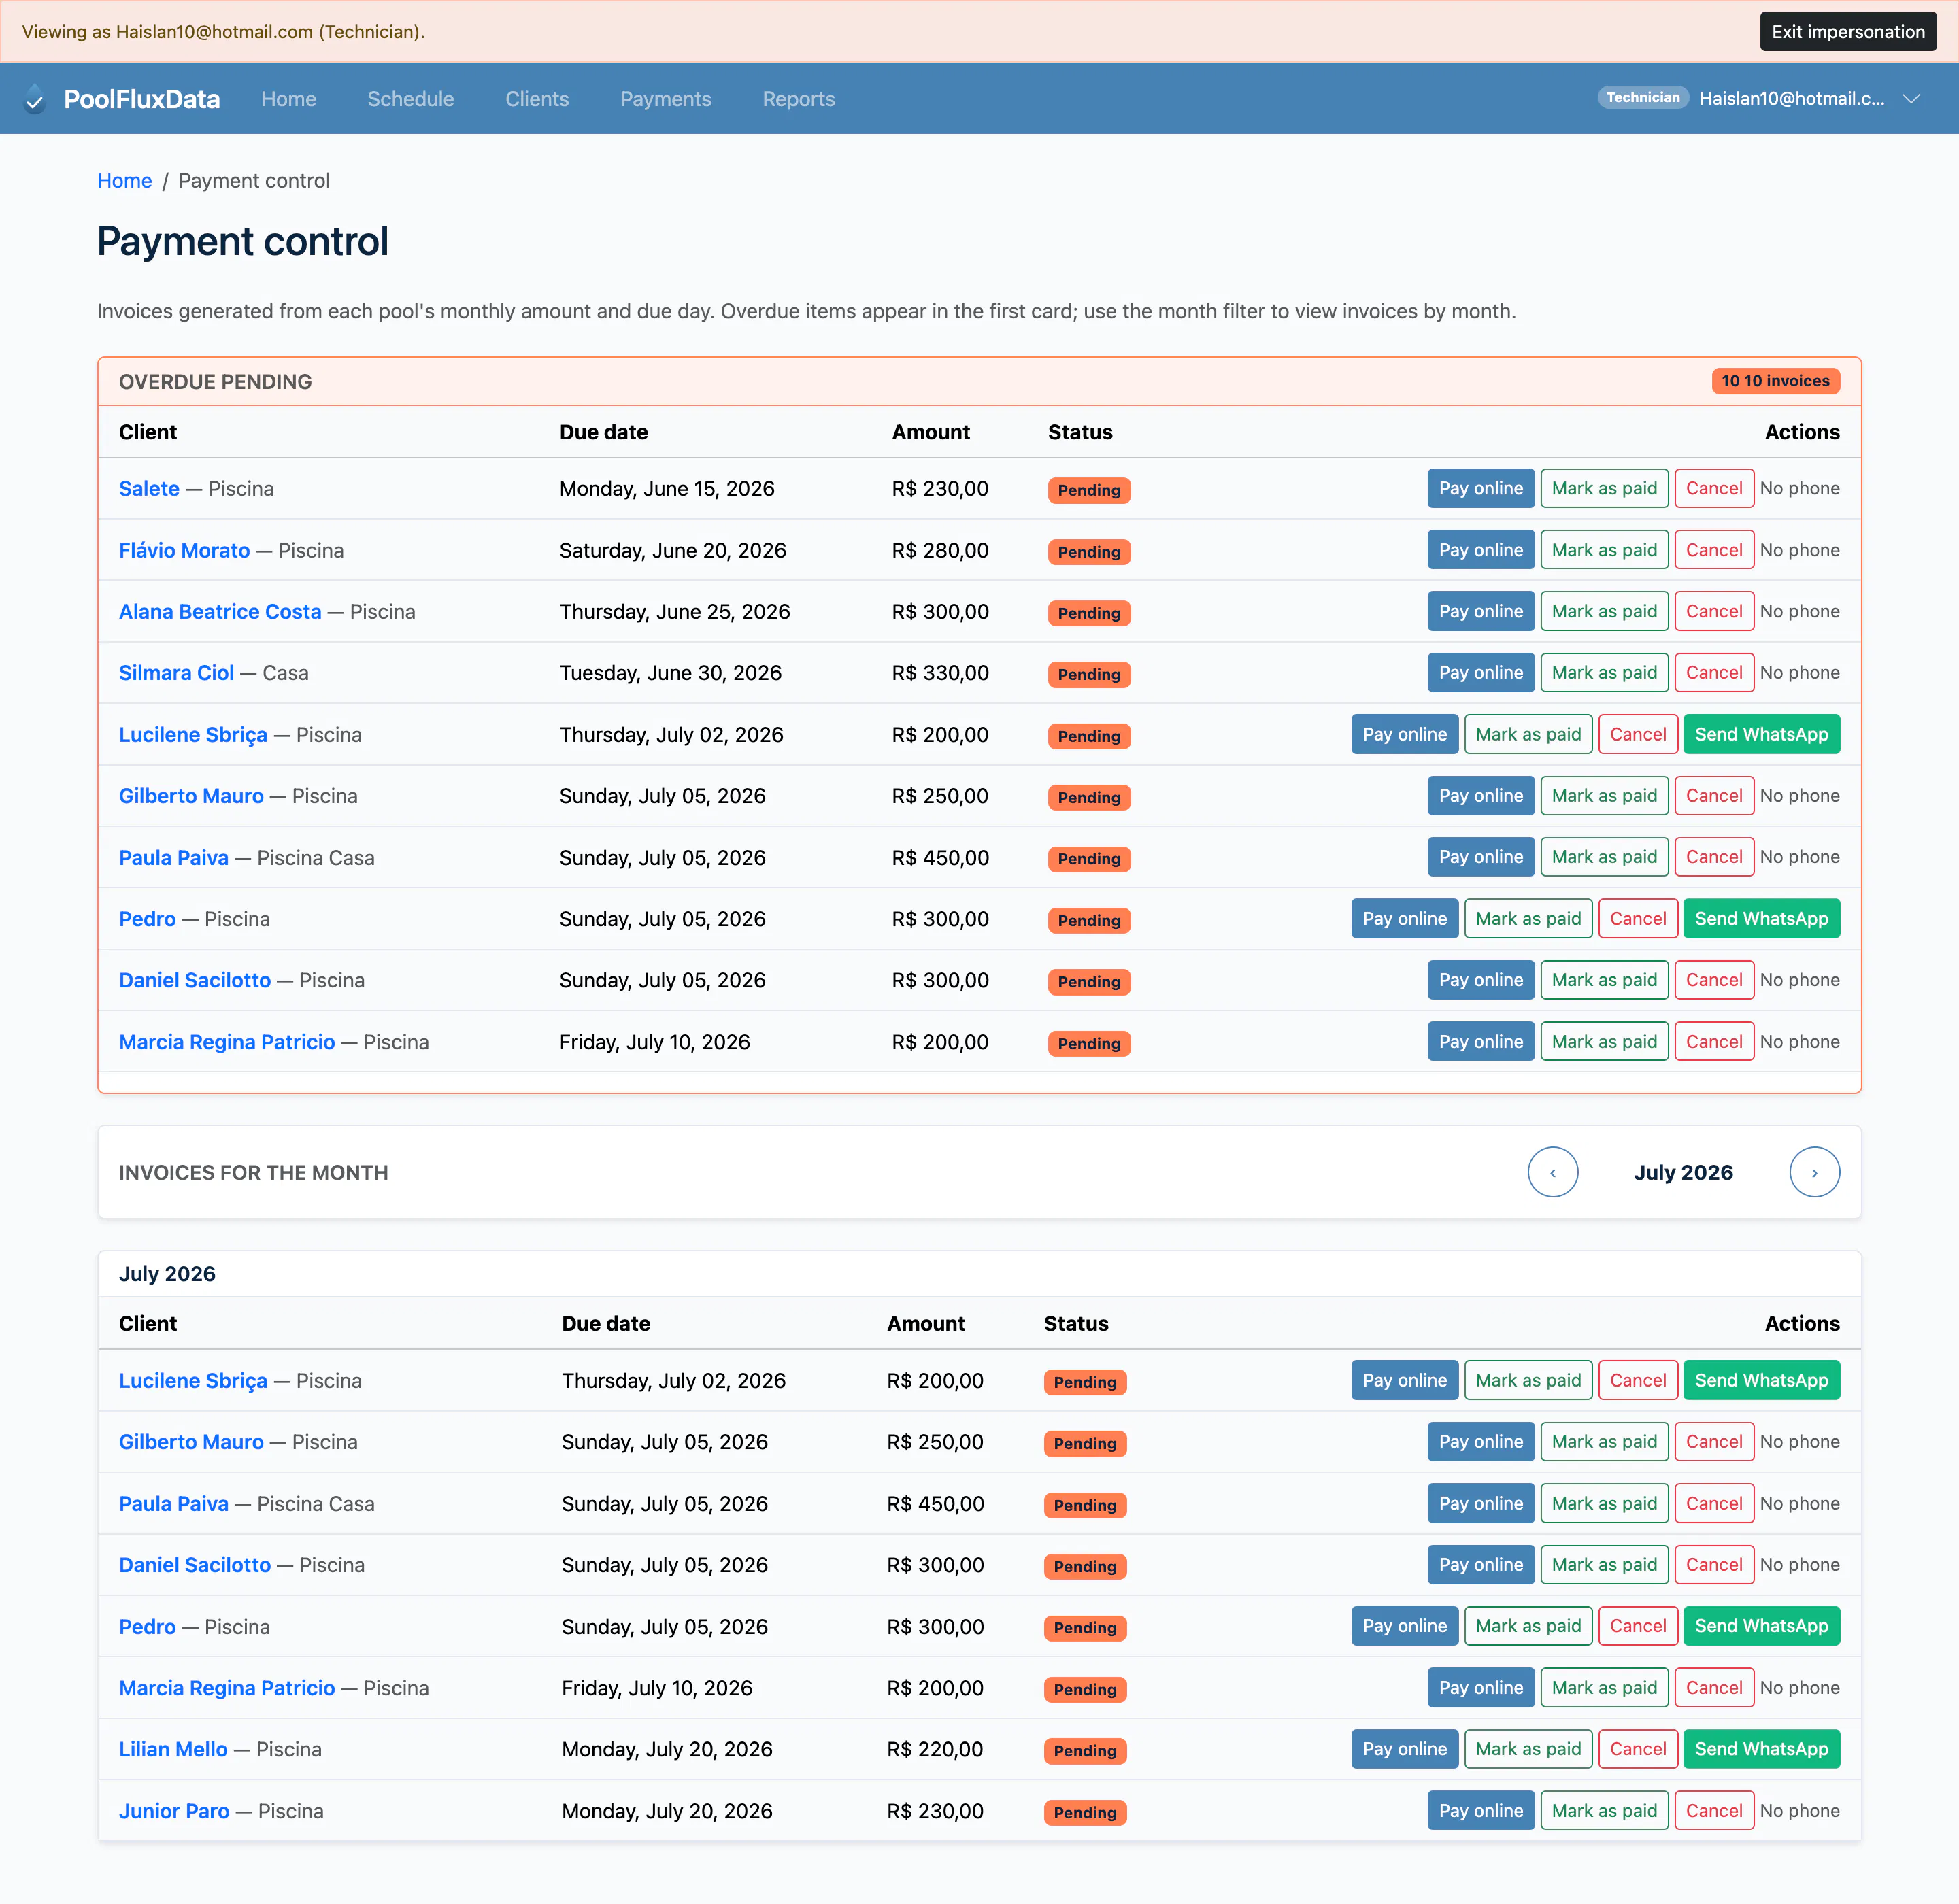The image size is (1959, 1904).
Task: Click the PoolFluxData brand name
Action: pos(142,99)
